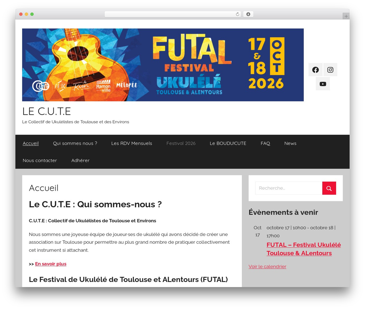Click the event time text octobre 17 | 10h00
The height and width of the screenshot is (309, 365).
click(301, 232)
